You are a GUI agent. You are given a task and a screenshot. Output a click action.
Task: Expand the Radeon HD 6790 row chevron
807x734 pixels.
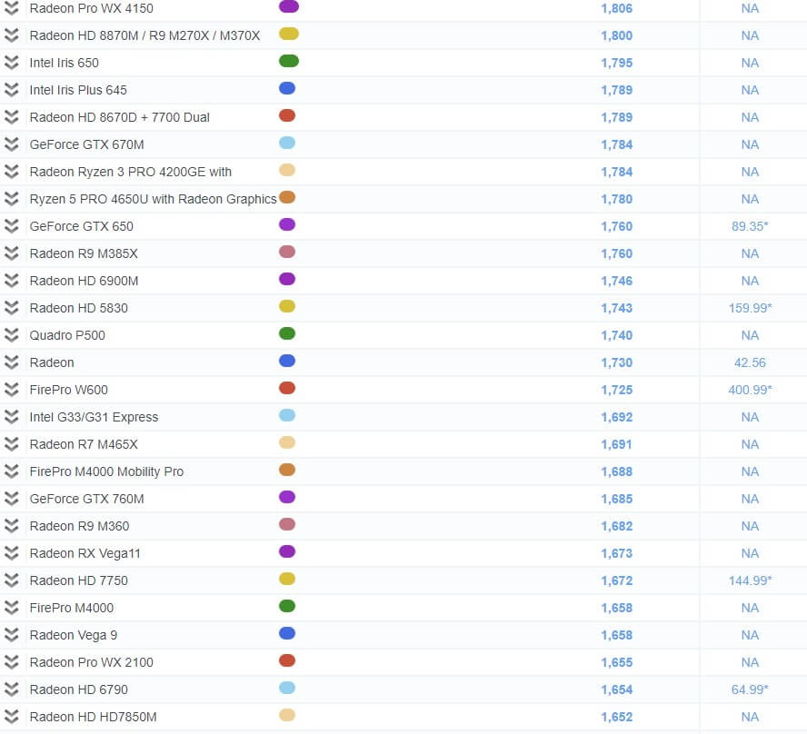click(11, 689)
